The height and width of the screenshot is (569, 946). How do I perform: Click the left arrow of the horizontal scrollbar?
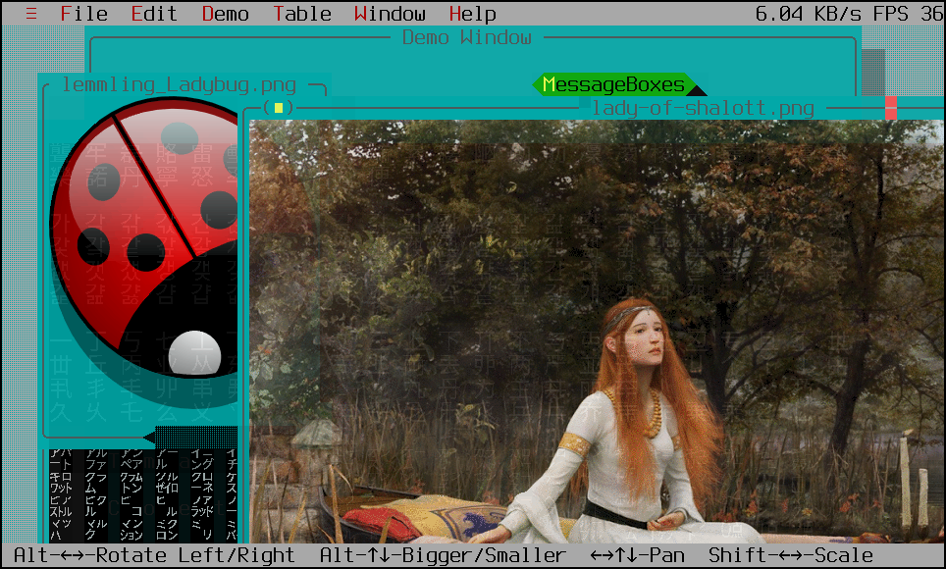tap(149, 437)
